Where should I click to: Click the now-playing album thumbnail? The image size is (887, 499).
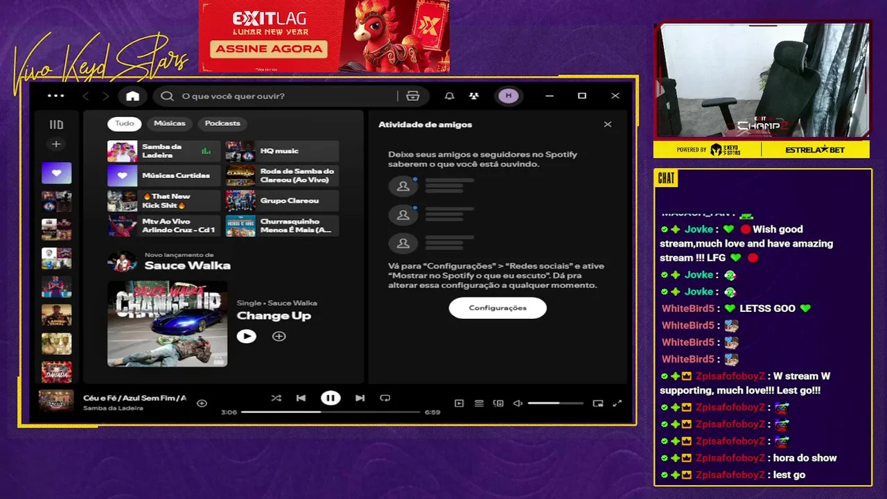[56, 402]
